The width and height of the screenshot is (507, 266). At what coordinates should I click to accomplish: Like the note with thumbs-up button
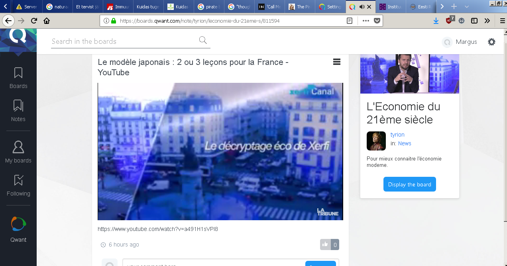[x=325, y=244]
